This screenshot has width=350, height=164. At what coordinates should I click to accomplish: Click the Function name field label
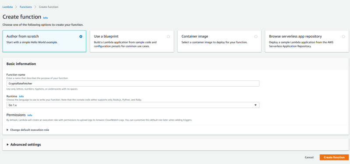pyautogui.click(x=16, y=75)
